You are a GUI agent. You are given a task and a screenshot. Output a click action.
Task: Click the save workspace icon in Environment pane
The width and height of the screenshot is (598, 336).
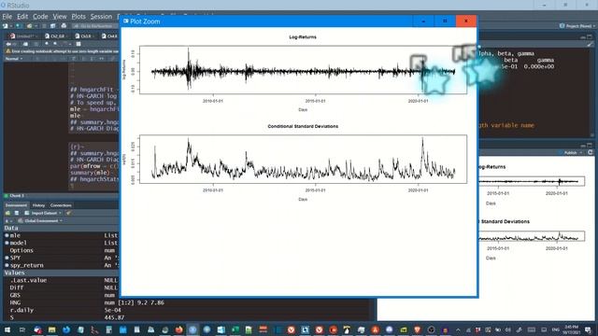17,213
